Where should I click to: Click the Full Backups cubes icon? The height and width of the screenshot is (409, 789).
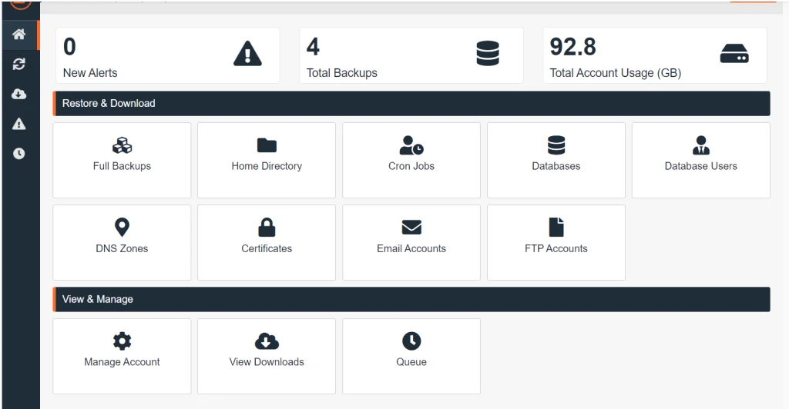(x=122, y=145)
